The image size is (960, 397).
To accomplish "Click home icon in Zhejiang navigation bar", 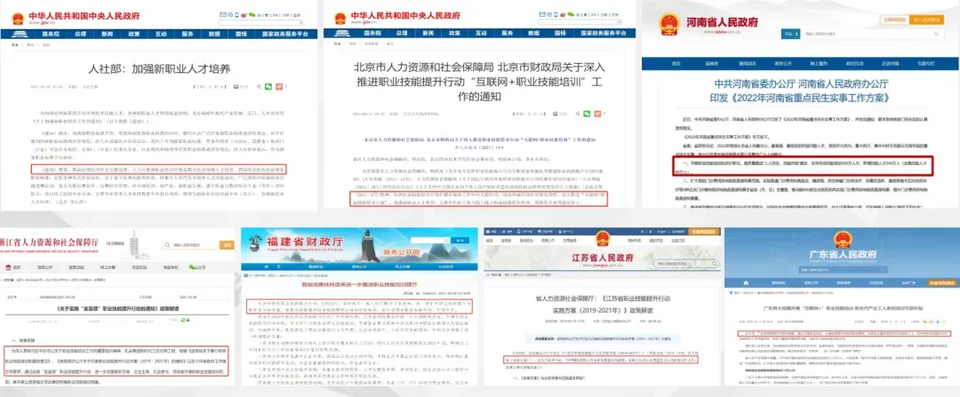I will [7, 267].
